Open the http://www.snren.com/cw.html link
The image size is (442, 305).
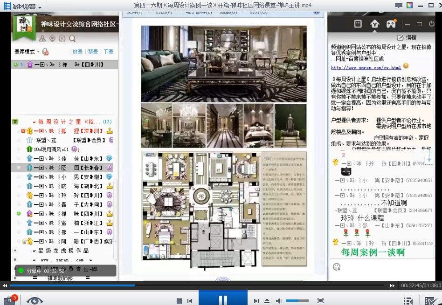tap(366, 68)
